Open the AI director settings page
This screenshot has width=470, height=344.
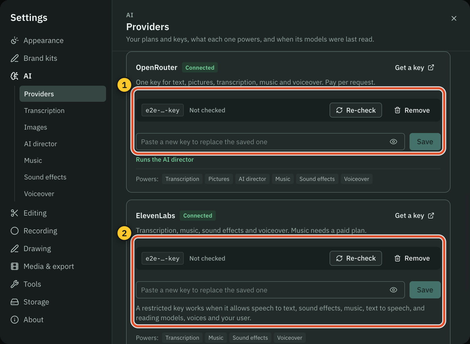[41, 144]
